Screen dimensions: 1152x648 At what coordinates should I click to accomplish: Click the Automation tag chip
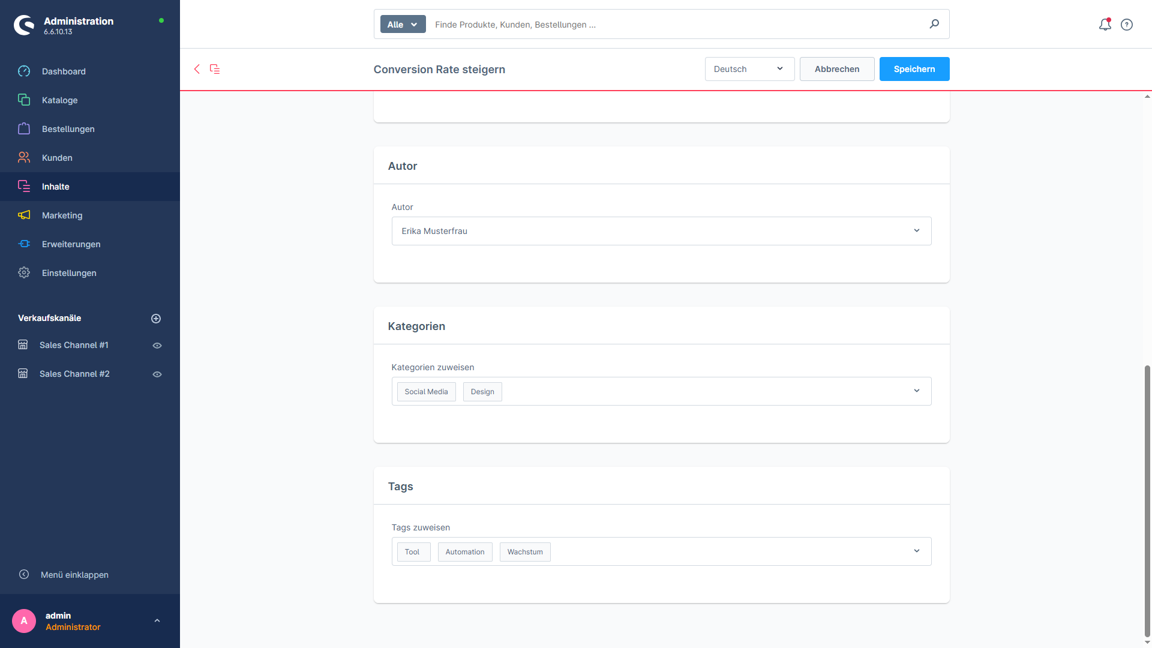465,552
